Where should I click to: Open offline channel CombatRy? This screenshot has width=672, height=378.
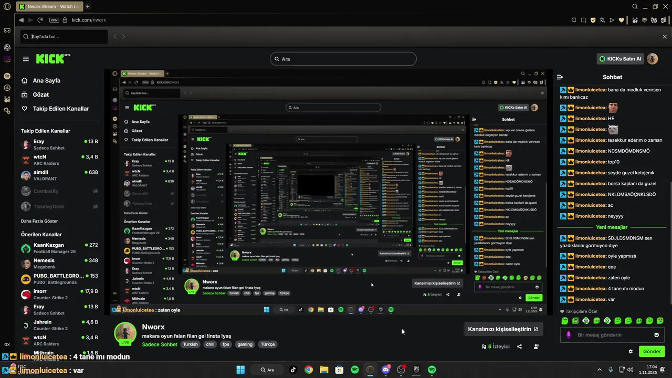click(x=59, y=191)
